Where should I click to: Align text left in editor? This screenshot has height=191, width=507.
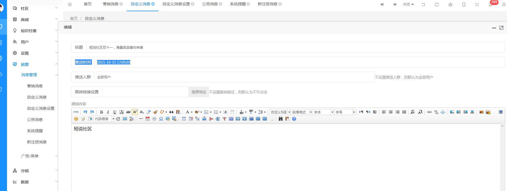point(384,112)
